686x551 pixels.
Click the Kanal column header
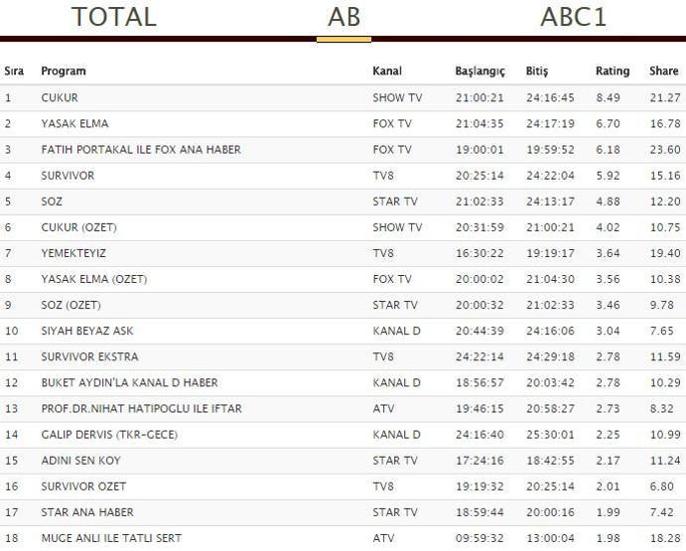pos(387,70)
